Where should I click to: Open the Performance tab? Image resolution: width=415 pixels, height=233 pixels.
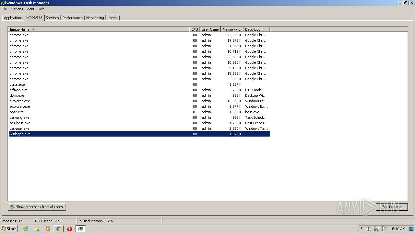[72, 18]
